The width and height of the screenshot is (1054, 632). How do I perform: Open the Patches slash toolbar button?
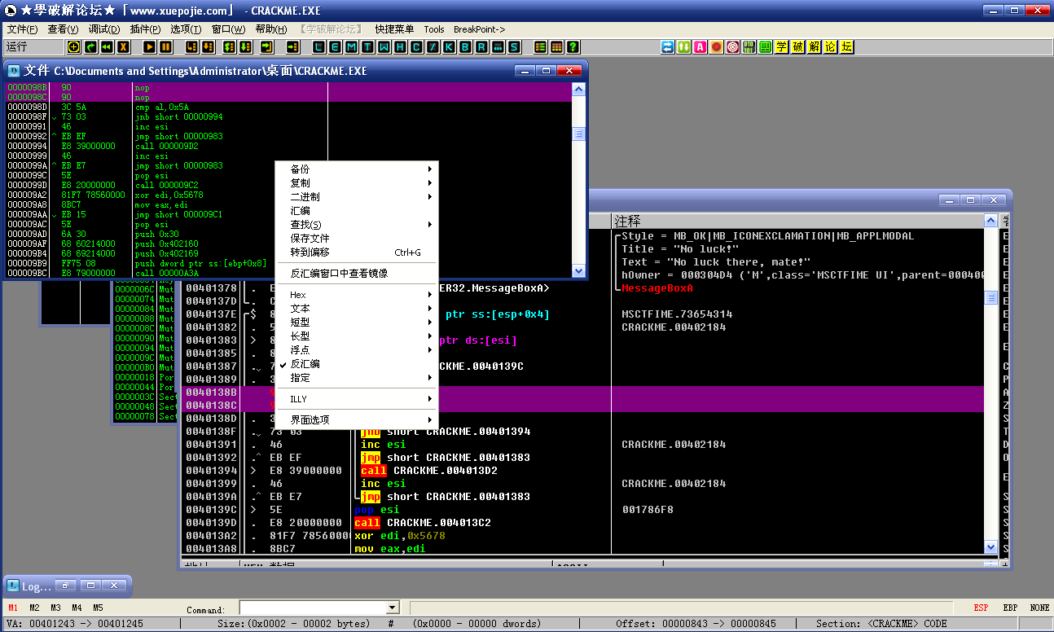coord(433,47)
